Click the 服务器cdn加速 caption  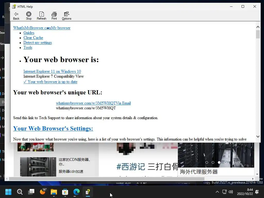[x=71, y=171]
